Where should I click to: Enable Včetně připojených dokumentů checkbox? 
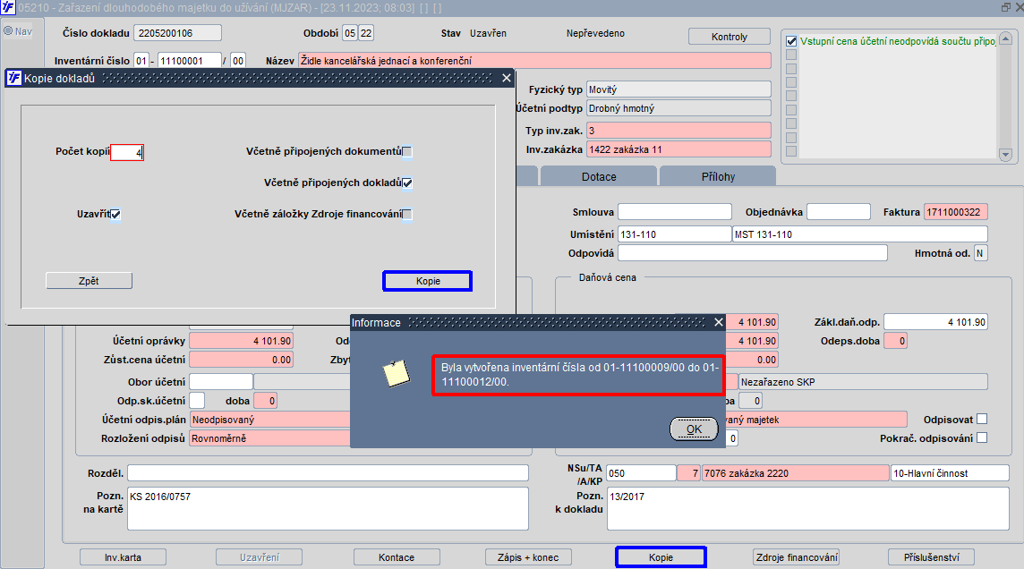(x=407, y=151)
